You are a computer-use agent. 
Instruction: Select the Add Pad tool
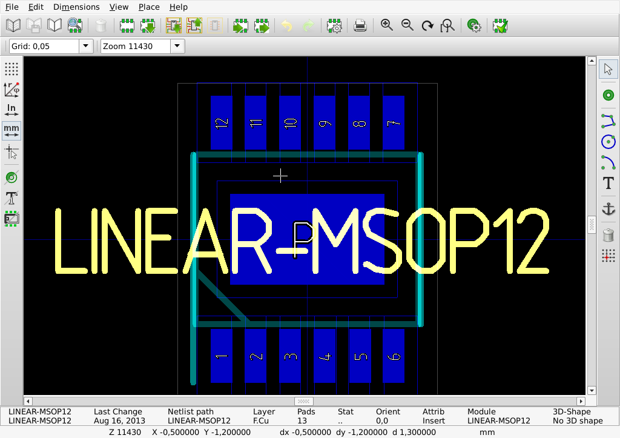tap(608, 95)
